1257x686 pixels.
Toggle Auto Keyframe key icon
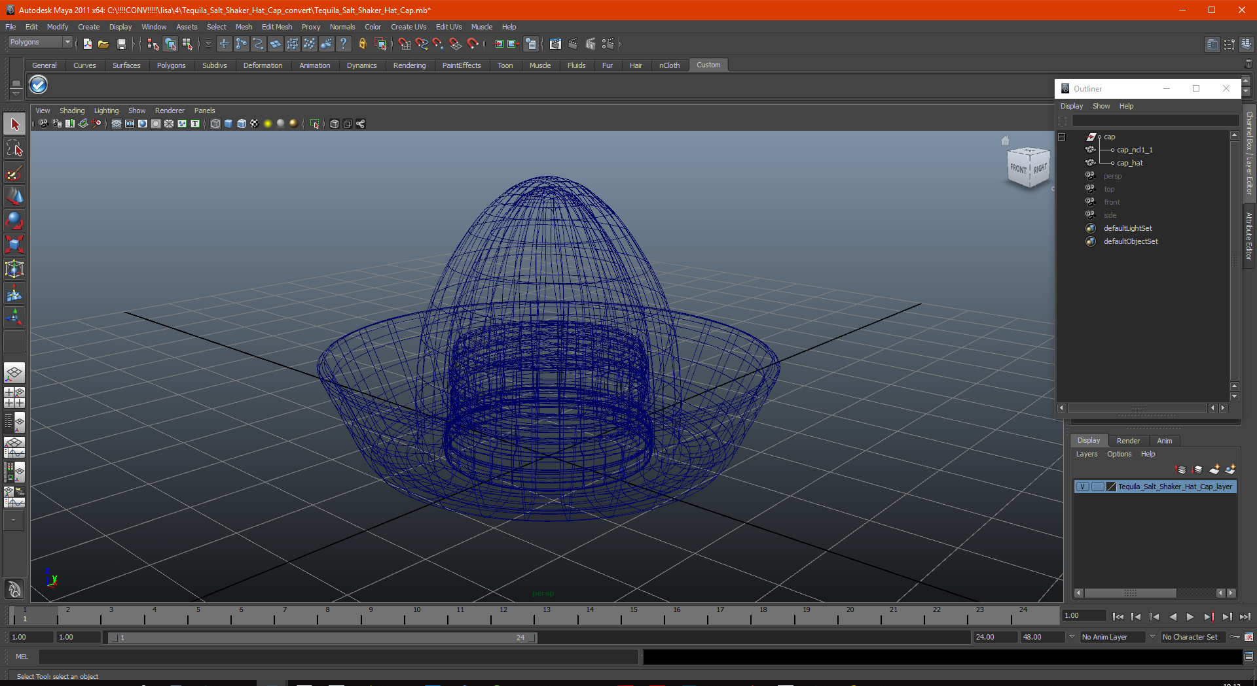1235,637
